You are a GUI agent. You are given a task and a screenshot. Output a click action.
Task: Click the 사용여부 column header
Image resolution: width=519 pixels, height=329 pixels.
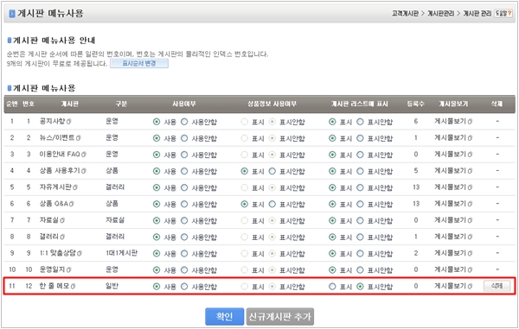(x=184, y=104)
